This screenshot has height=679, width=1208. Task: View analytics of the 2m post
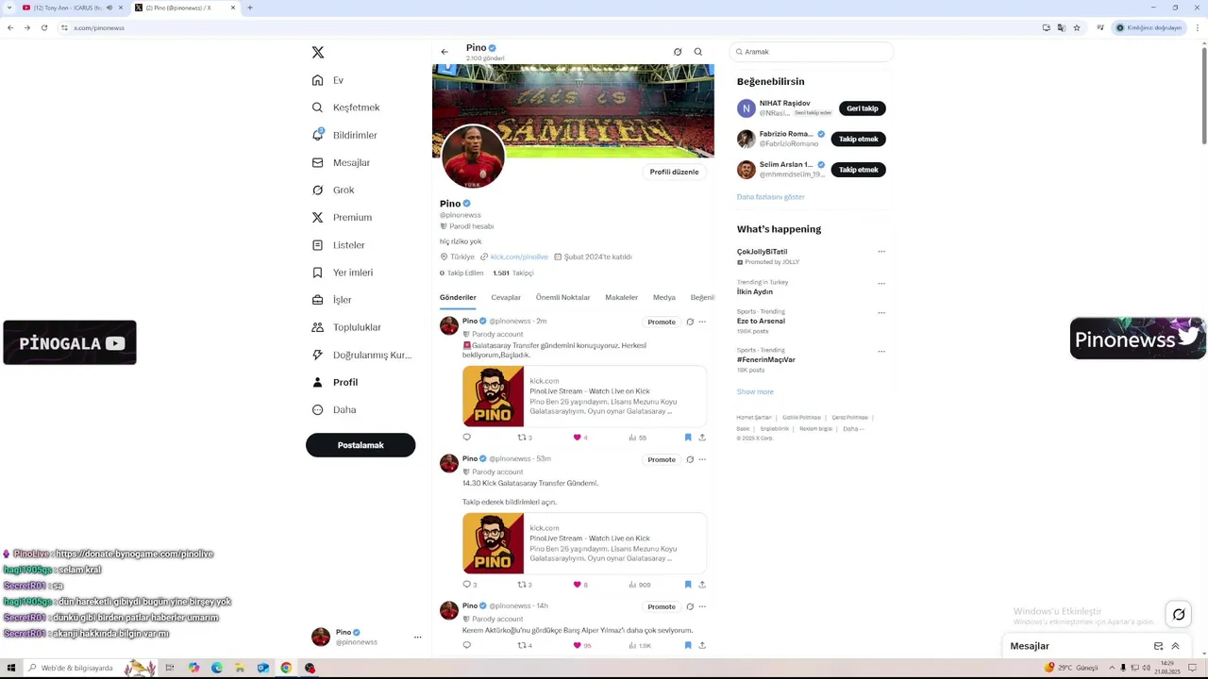[x=637, y=438]
